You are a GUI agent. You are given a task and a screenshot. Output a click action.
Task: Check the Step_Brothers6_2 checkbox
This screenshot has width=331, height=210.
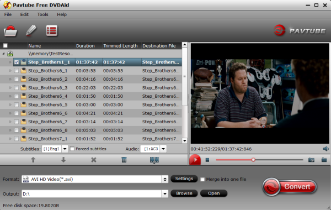[16, 79]
